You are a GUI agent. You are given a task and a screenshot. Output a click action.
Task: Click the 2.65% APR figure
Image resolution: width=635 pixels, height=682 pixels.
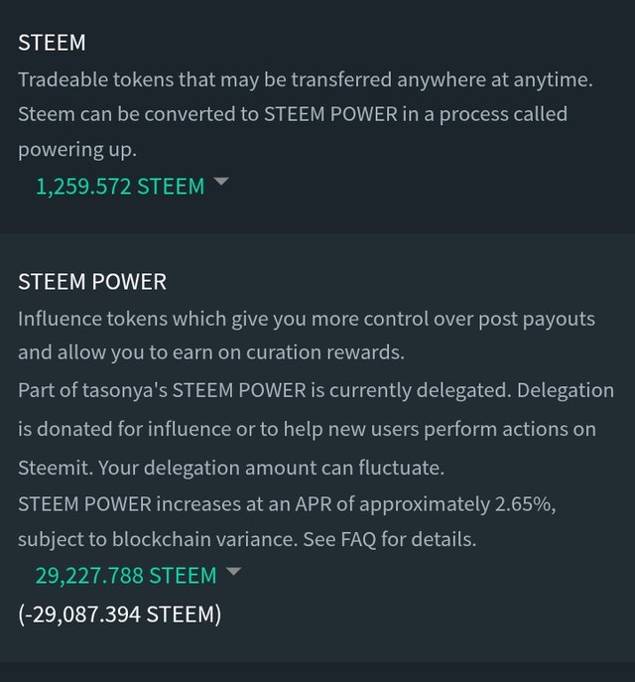pos(525,503)
